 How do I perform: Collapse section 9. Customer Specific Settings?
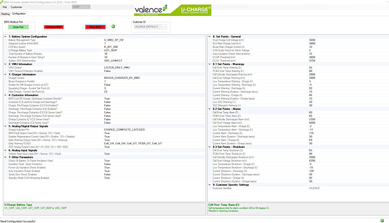pos(210,185)
